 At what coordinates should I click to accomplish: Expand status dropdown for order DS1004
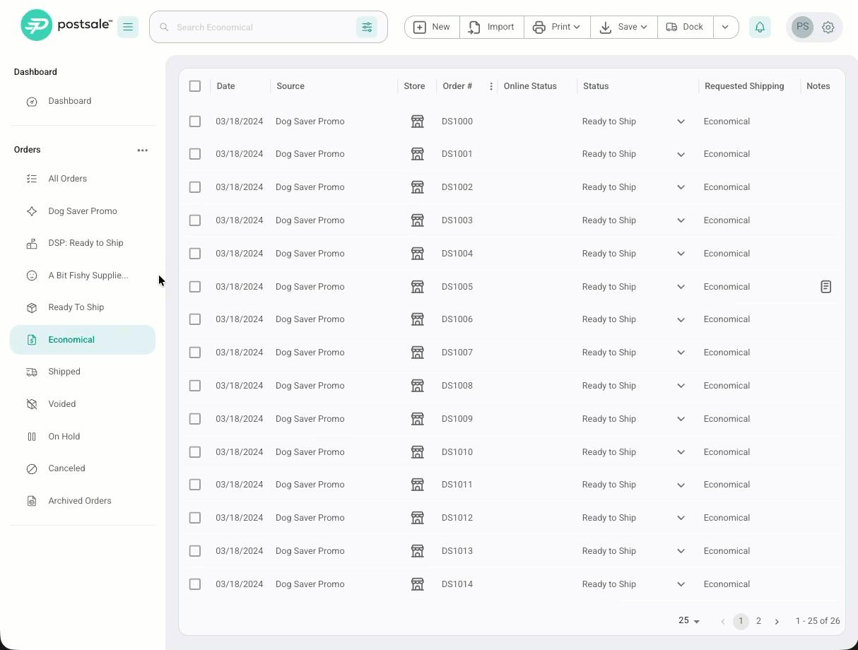[681, 254]
